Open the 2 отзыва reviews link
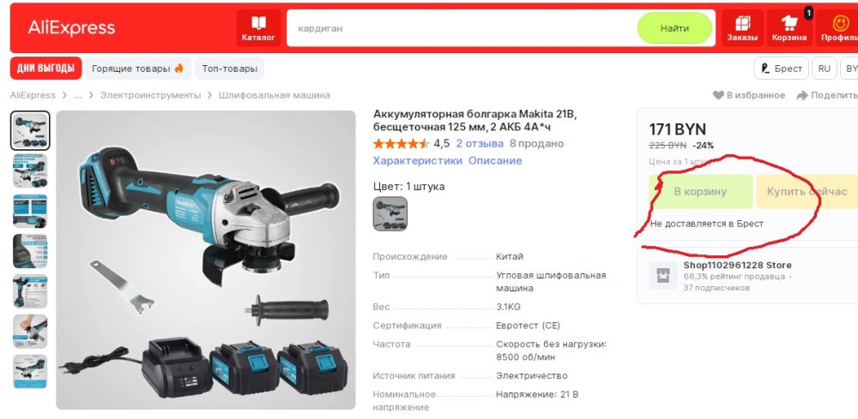Screen dimensions: 858x419 click(x=480, y=144)
